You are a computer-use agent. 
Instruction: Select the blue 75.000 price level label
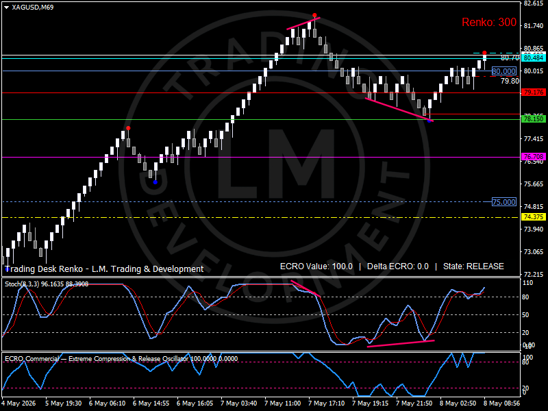coord(503,201)
